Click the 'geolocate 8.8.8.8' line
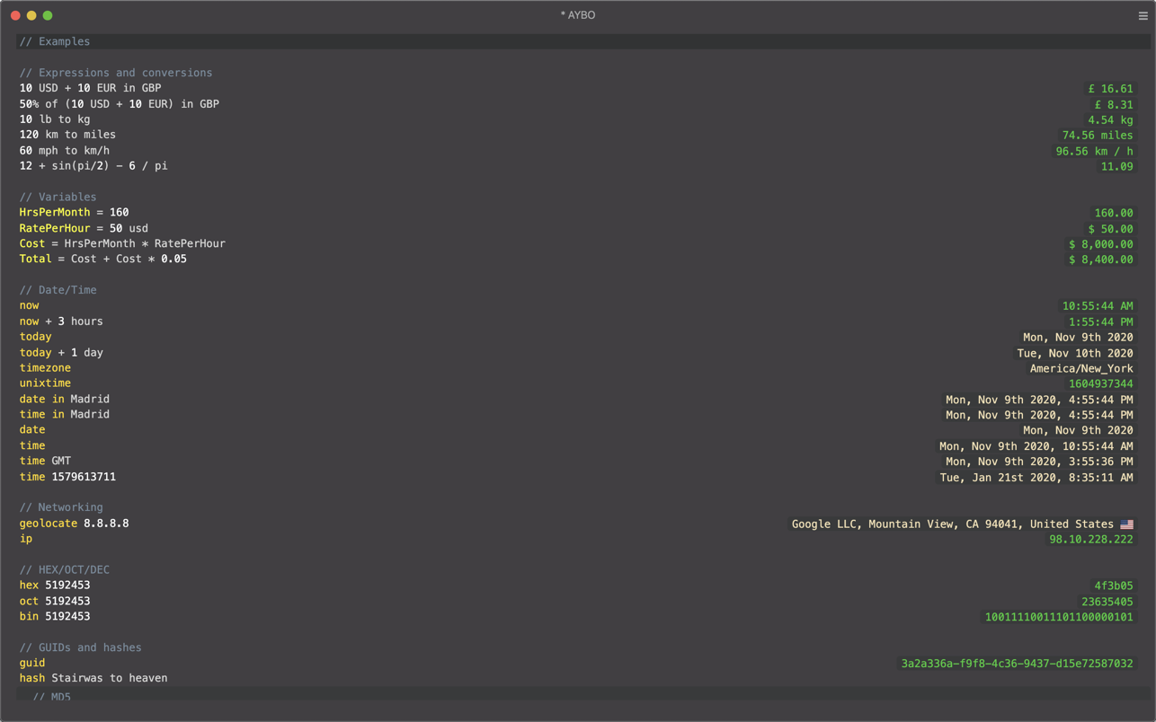This screenshot has height=722, width=1156. 74,524
